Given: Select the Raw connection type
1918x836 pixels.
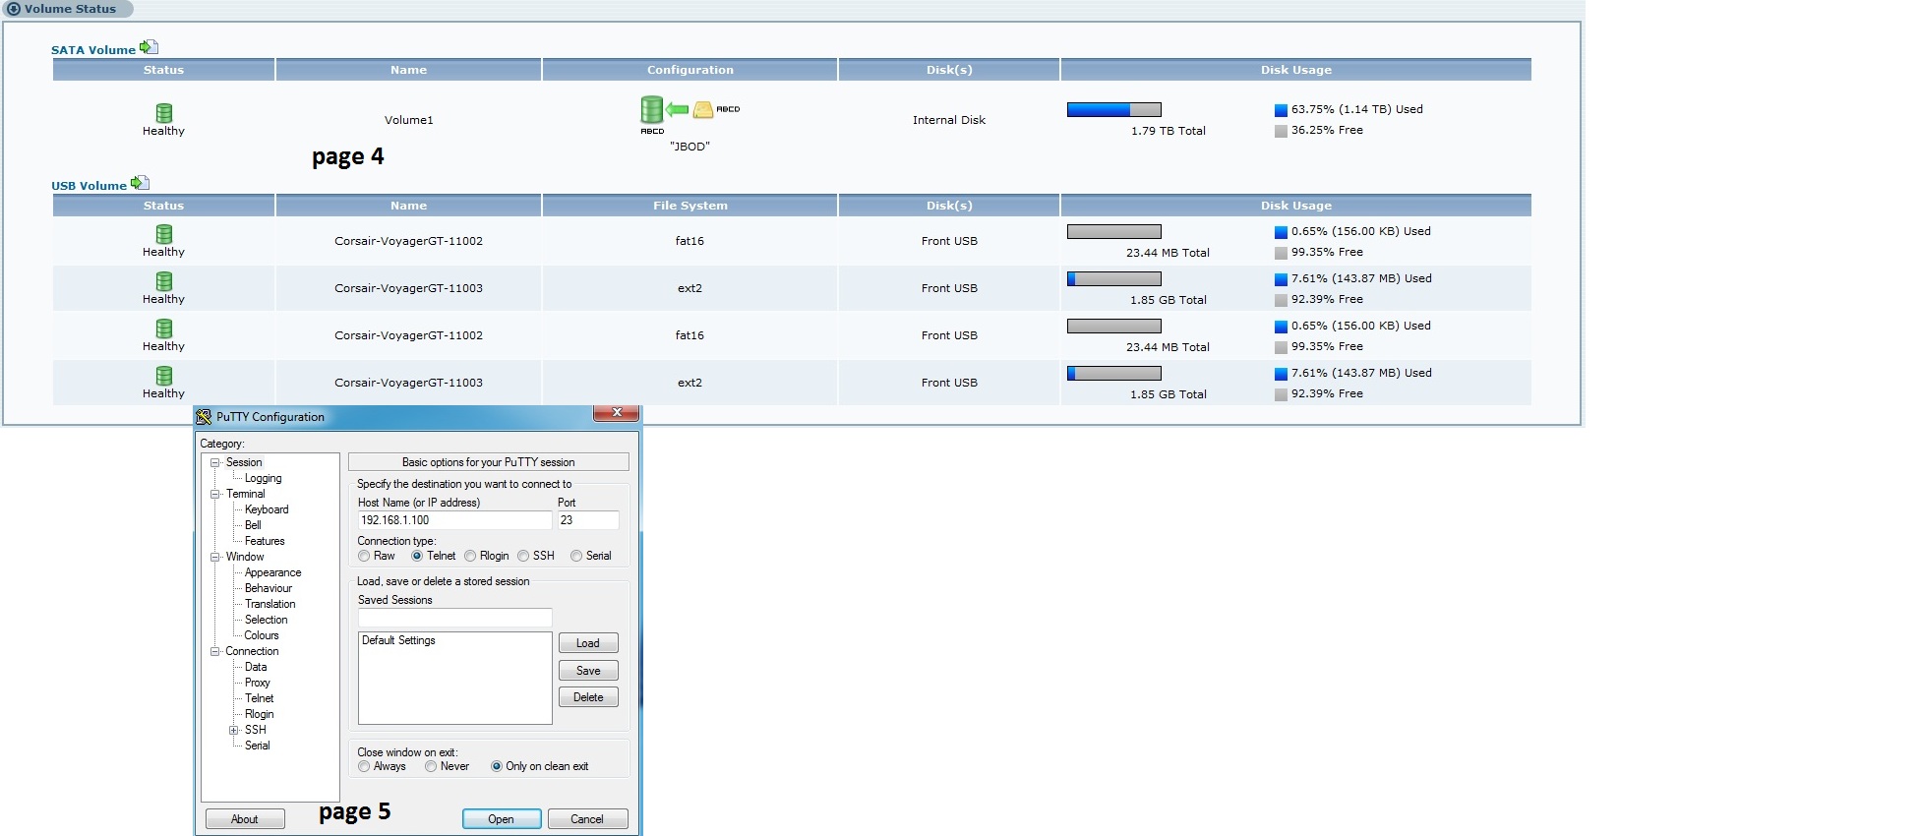Looking at the screenshot, I should 365,556.
